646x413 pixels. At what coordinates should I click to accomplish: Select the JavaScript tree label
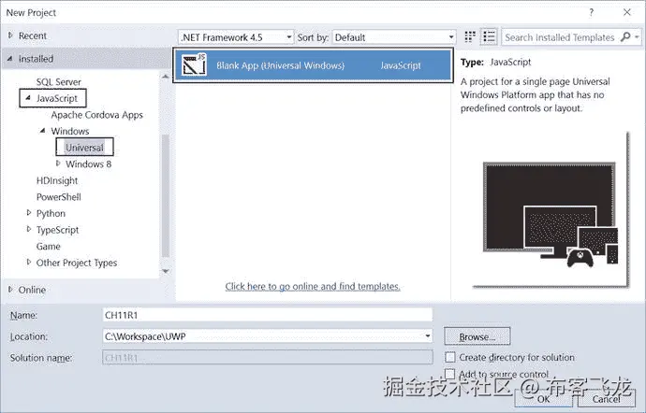(57, 98)
